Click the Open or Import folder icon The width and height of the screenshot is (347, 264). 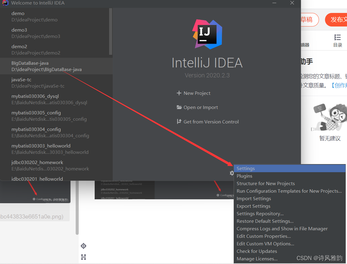coord(179,107)
